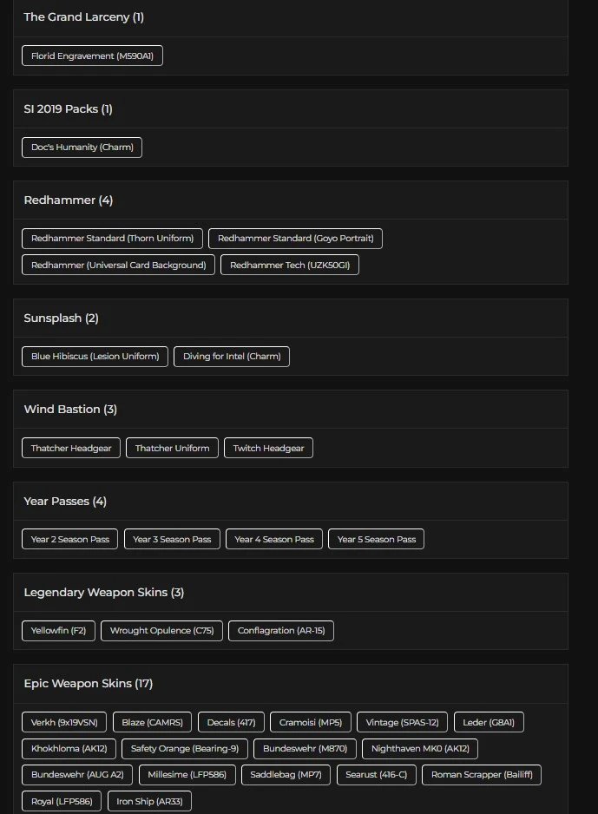
Task: Open Redhammer (Universal Card Background) tag
Action: (x=118, y=266)
